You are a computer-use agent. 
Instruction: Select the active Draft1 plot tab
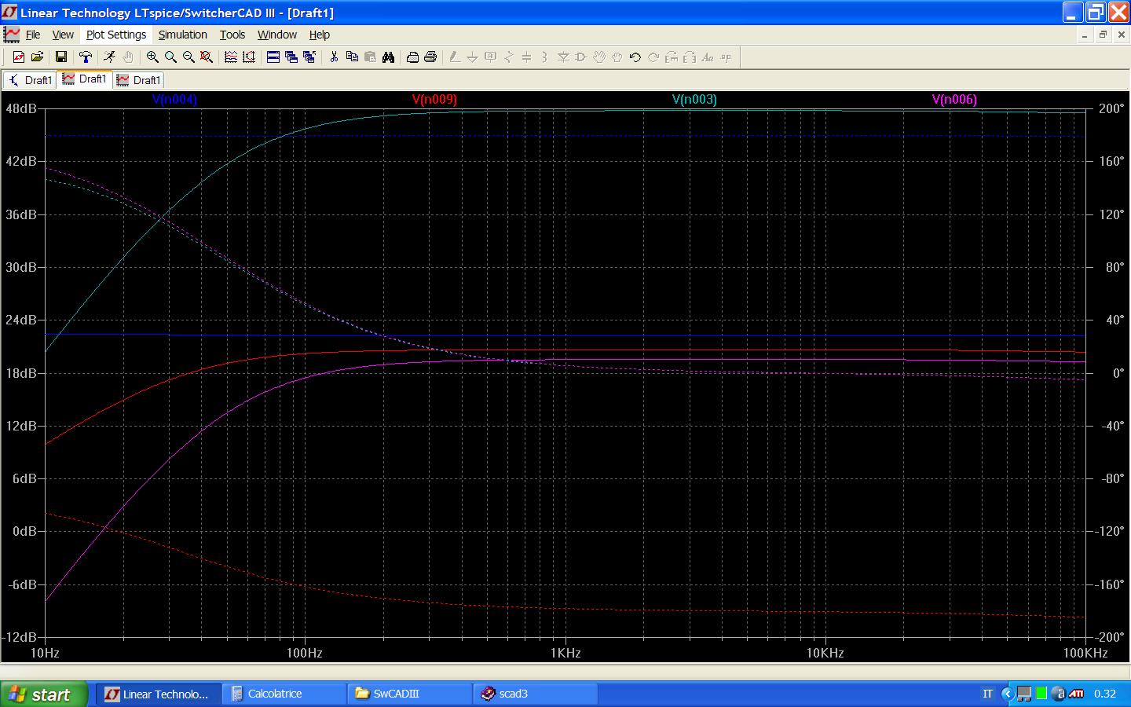pyautogui.click(x=85, y=79)
